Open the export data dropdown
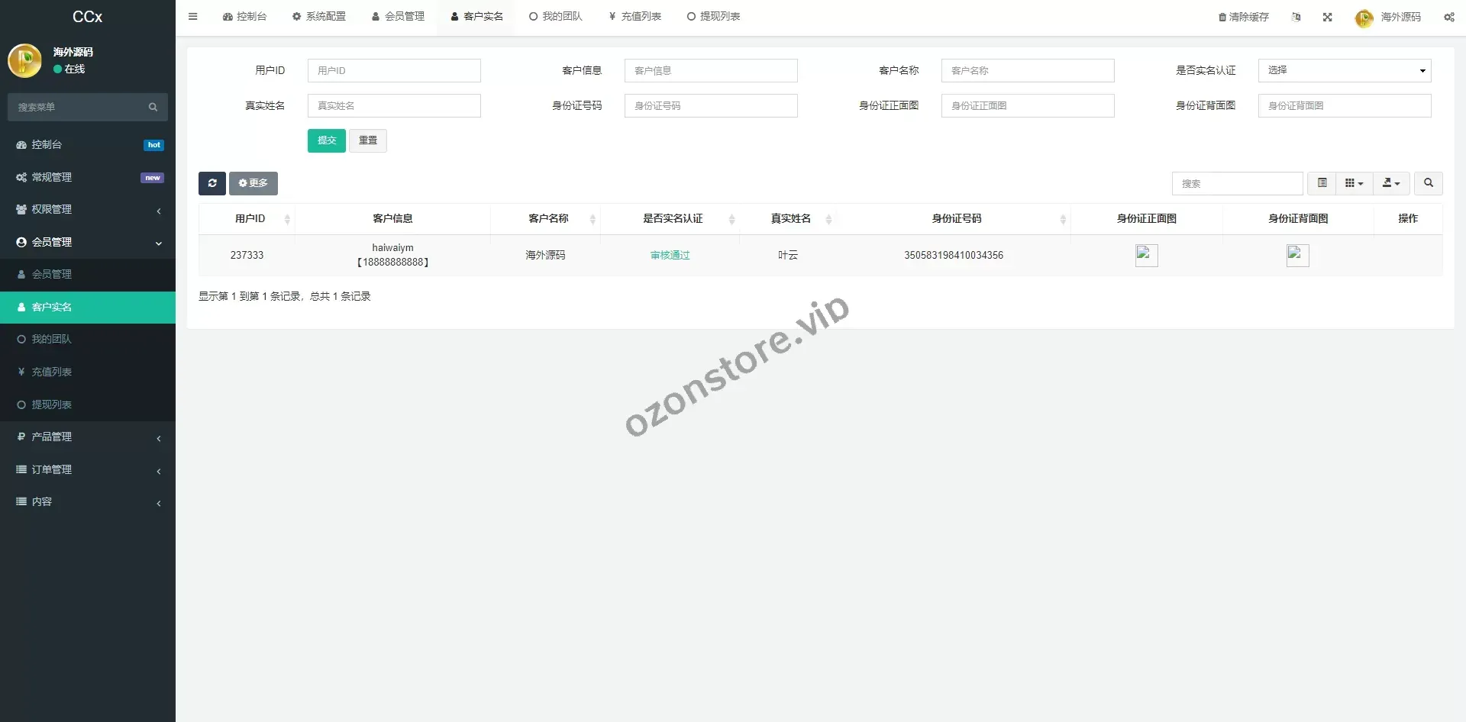1466x722 pixels. (x=1390, y=183)
